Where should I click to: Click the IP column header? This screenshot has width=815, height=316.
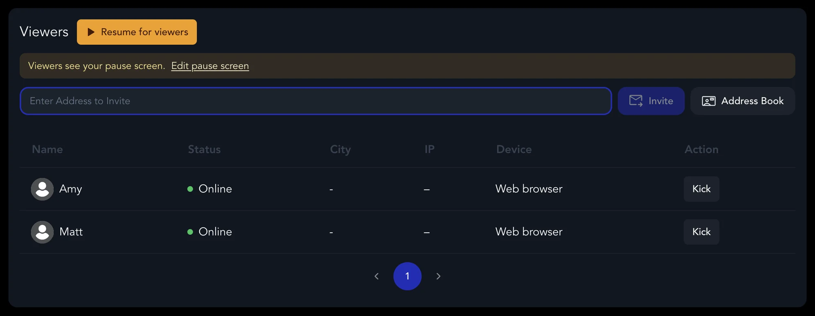click(x=430, y=149)
